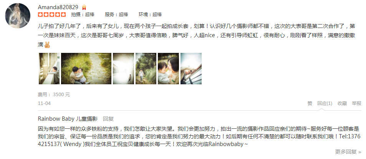The width and height of the screenshot is (366, 159).
Task: Click the 11-04 review date
Action: coord(44,103)
